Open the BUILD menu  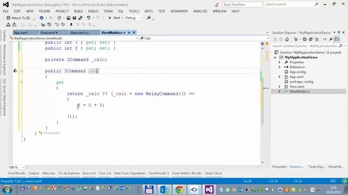tap(78, 11)
